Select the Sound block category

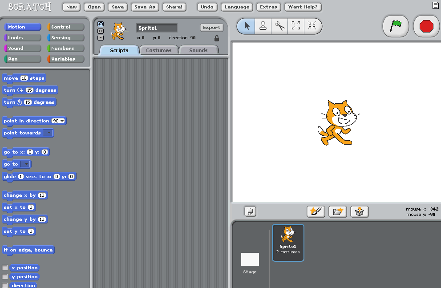pos(23,49)
